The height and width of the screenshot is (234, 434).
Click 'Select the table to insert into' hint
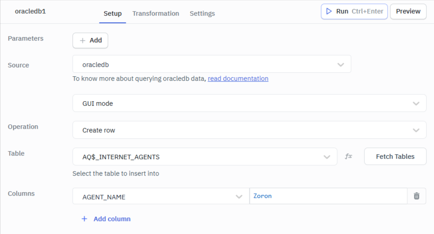[116, 173]
